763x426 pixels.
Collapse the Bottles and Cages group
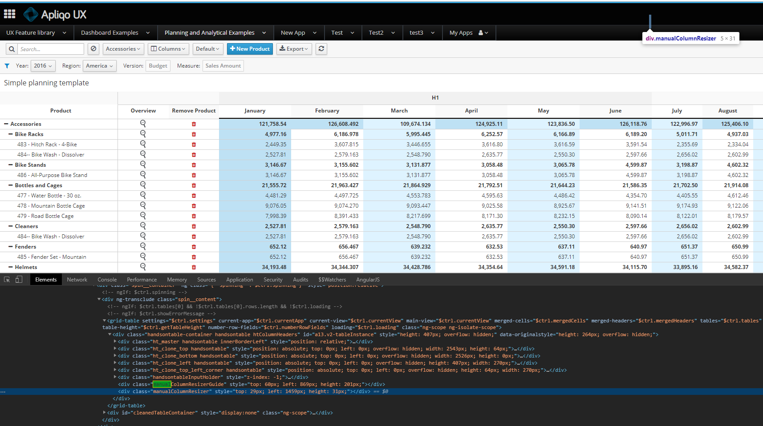coord(11,185)
